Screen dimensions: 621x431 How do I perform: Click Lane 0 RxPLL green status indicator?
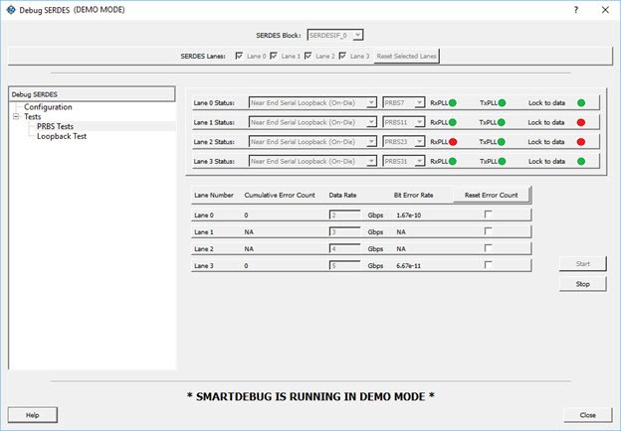[451, 102]
